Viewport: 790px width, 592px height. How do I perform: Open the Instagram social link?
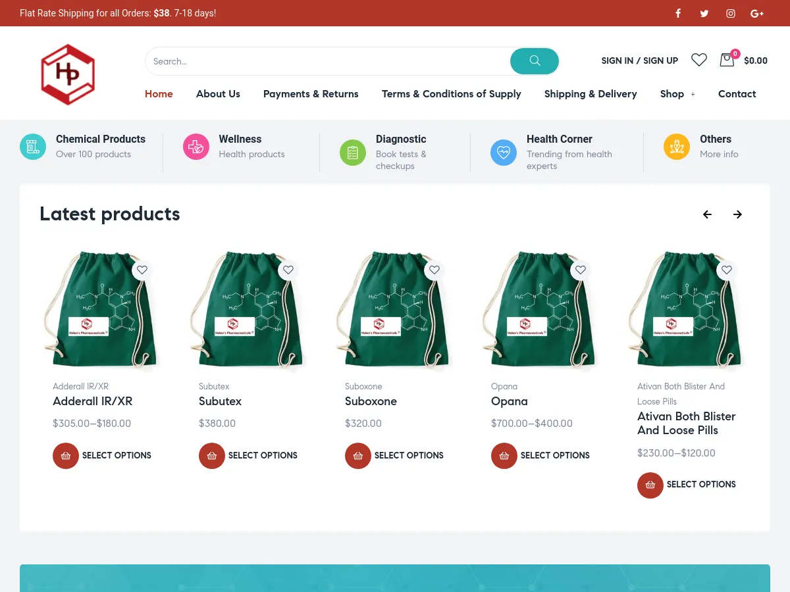coord(731,13)
